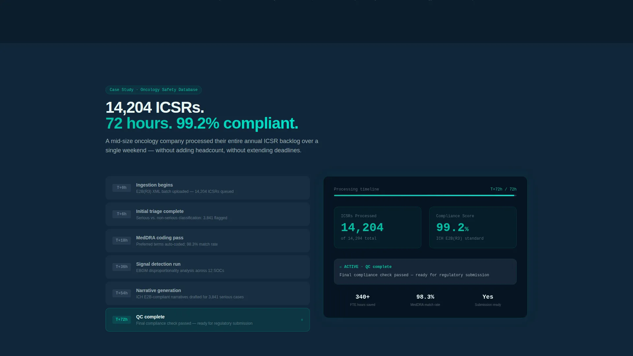Screen dimensions: 633x356
Task: Click 'ICH E2B-compliant narratives drafted' subtitle
Action: (190, 297)
